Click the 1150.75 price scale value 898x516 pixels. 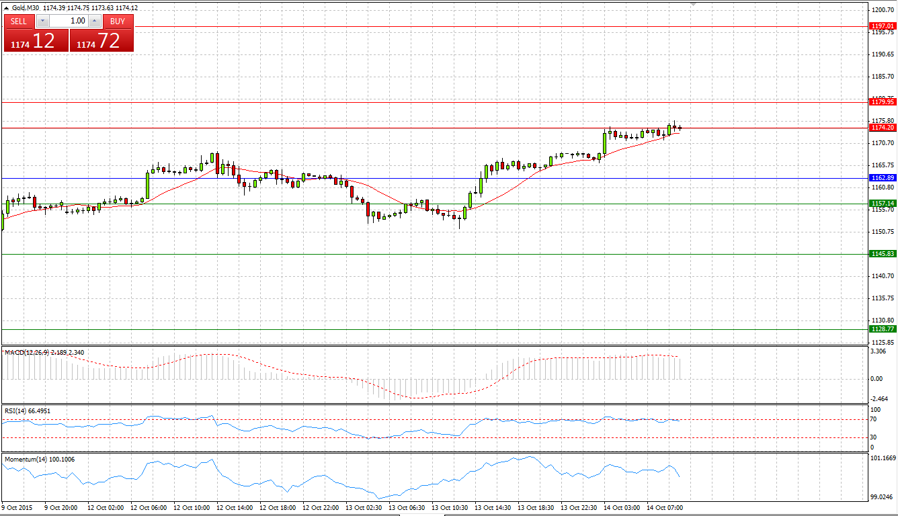(883, 232)
